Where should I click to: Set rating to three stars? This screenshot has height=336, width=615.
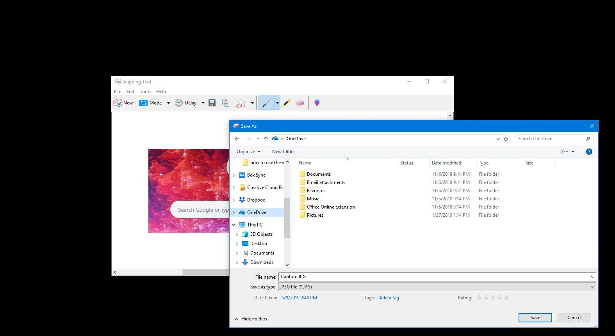(493, 297)
